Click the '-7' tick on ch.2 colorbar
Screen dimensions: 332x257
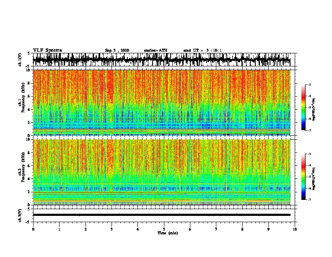point(309,199)
